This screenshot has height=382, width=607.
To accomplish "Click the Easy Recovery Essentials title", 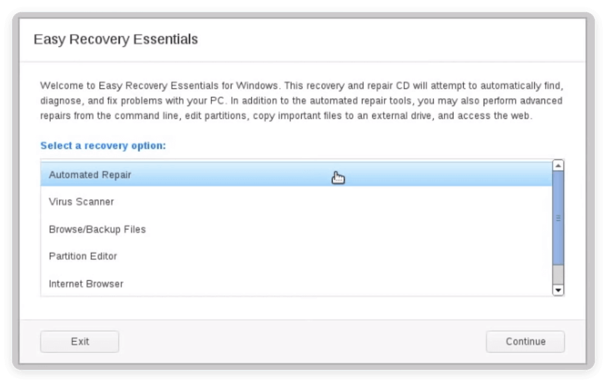I will (x=115, y=39).
